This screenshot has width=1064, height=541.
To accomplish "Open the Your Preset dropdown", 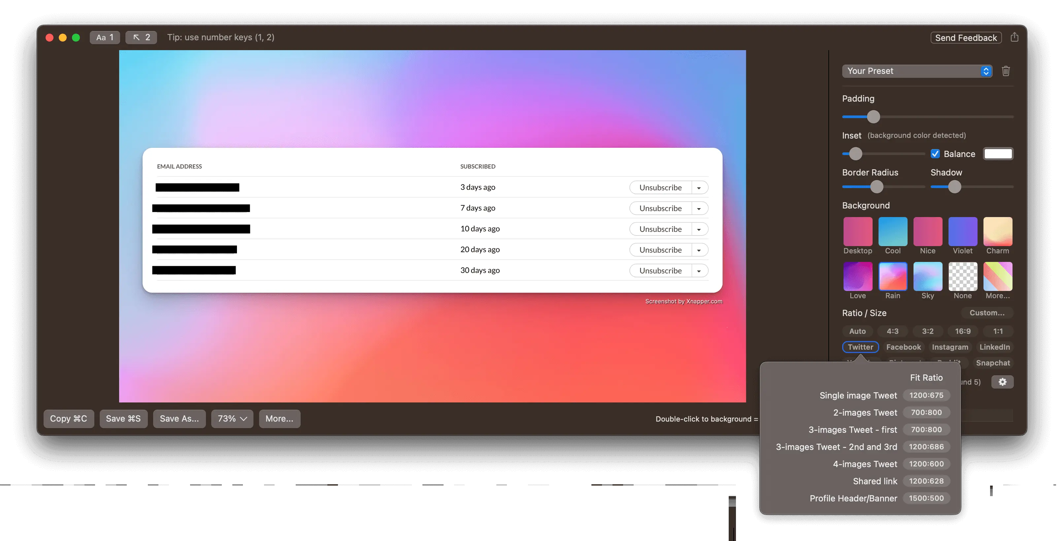I will click(x=917, y=71).
